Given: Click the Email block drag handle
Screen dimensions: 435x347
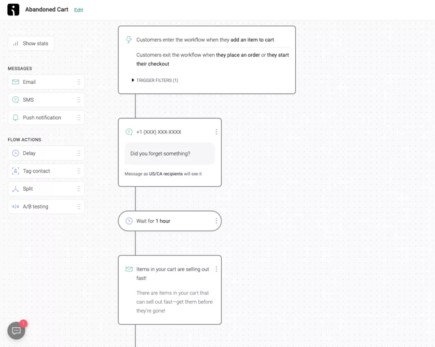Looking at the screenshot, I should [x=79, y=82].
